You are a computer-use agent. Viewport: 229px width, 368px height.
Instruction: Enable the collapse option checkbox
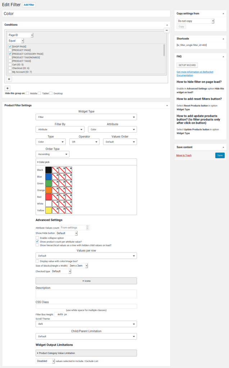(x=37, y=238)
